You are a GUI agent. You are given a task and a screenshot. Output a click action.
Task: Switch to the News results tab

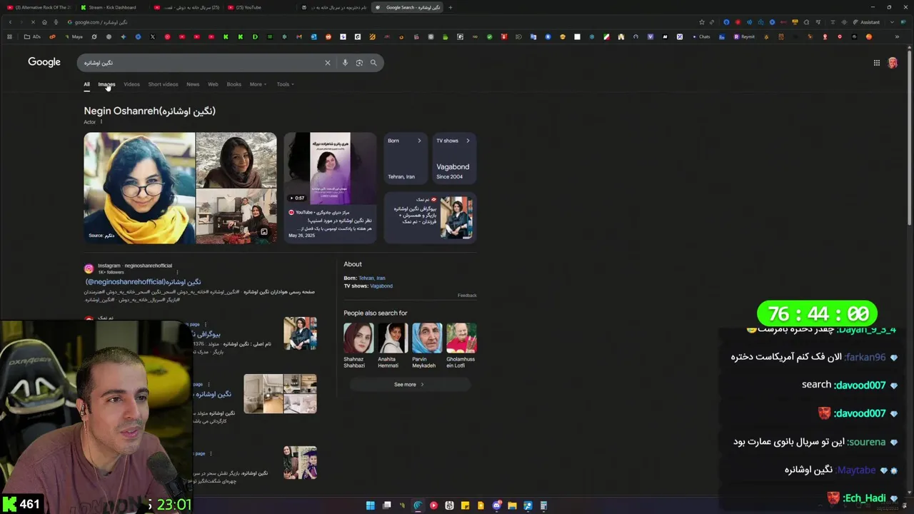tap(193, 84)
